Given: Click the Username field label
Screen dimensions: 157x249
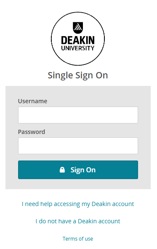Looking at the screenshot, I should coord(32,101).
